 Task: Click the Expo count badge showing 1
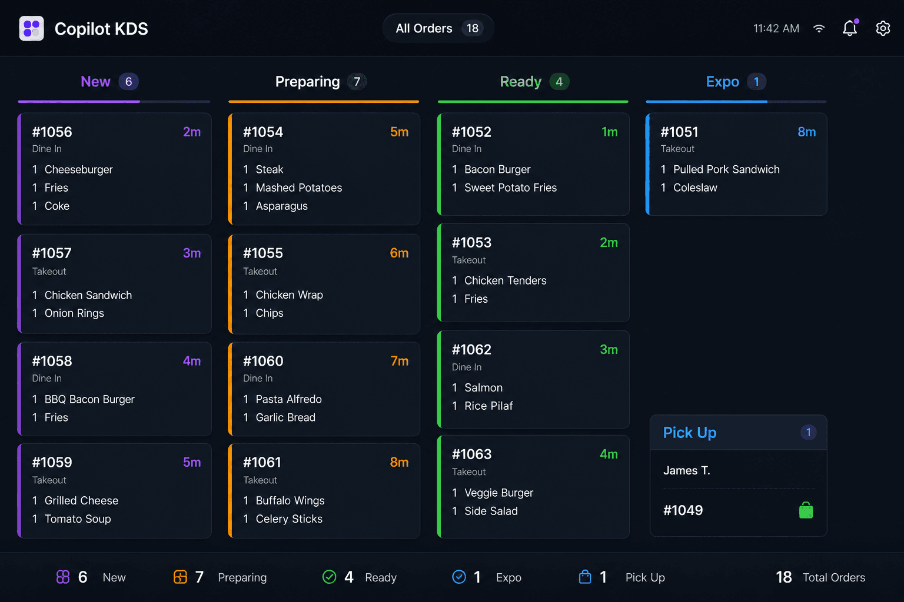(x=757, y=82)
